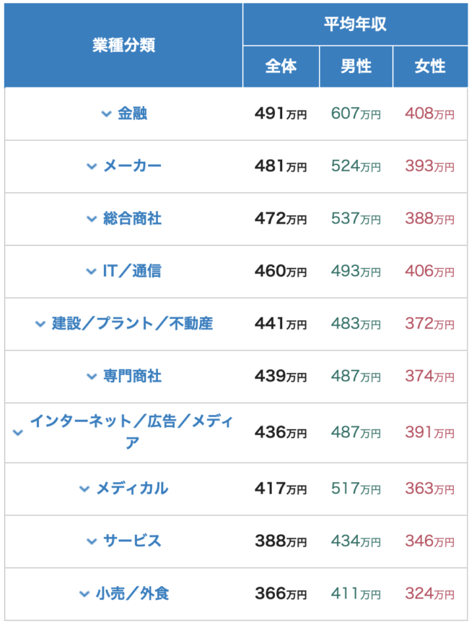
Task: Expand the 金融 row chevron
Action: [107, 114]
